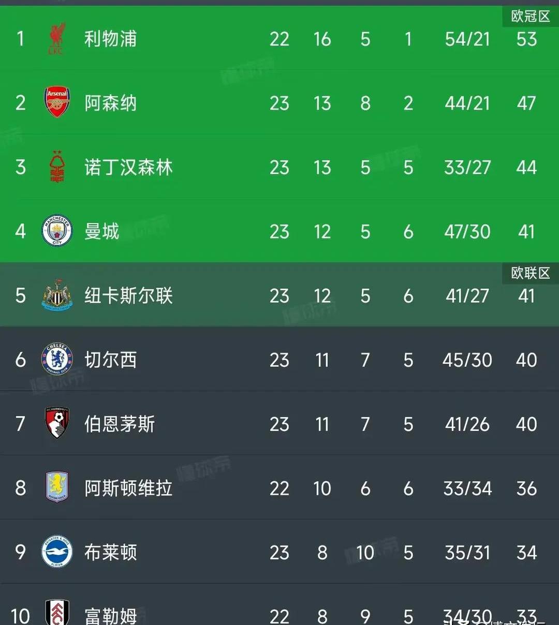Tap the Arsenal club badge
The height and width of the screenshot is (625, 559).
pyautogui.click(x=57, y=102)
